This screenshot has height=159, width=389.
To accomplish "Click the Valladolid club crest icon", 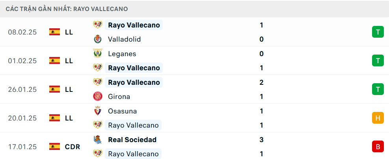I will coord(97,39).
